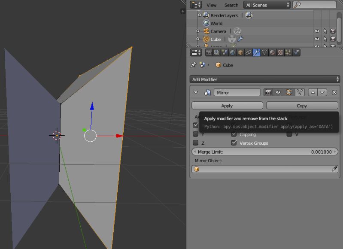Disable the Vertex Groups checkbox
This screenshot has height=249, width=343.
point(234,143)
